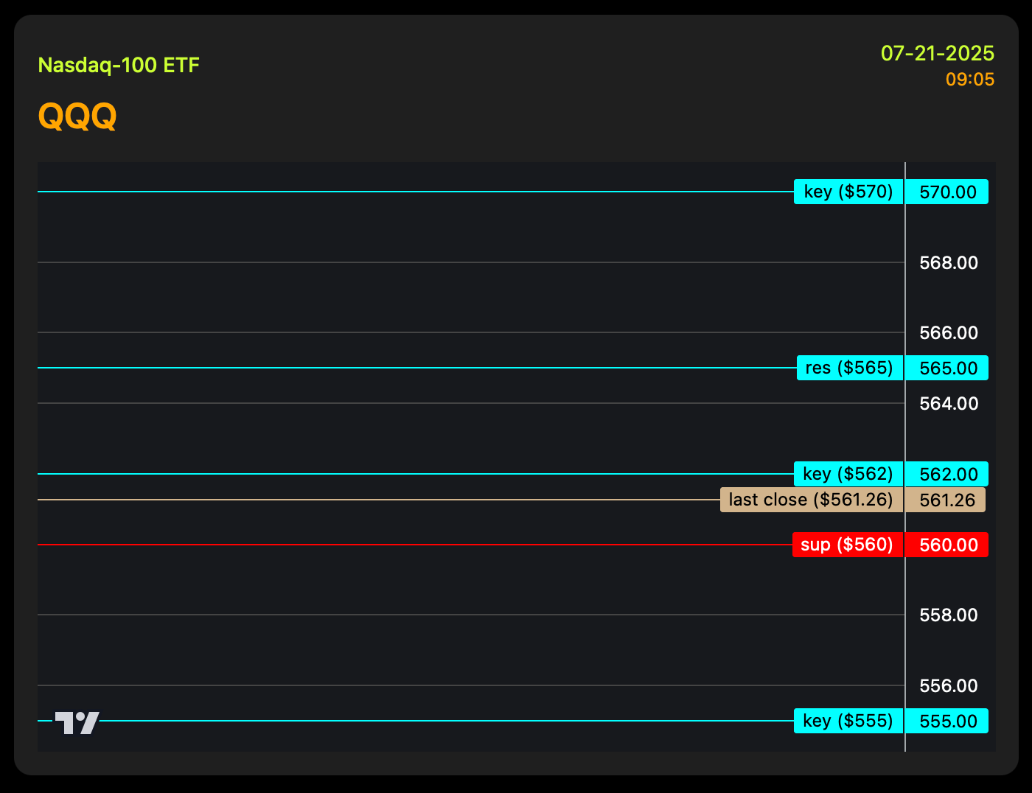Click the TradingView logo icon
Image resolution: width=1032 pixels, height=793 pixels.
pyautogui.click(x=77, y=723)
